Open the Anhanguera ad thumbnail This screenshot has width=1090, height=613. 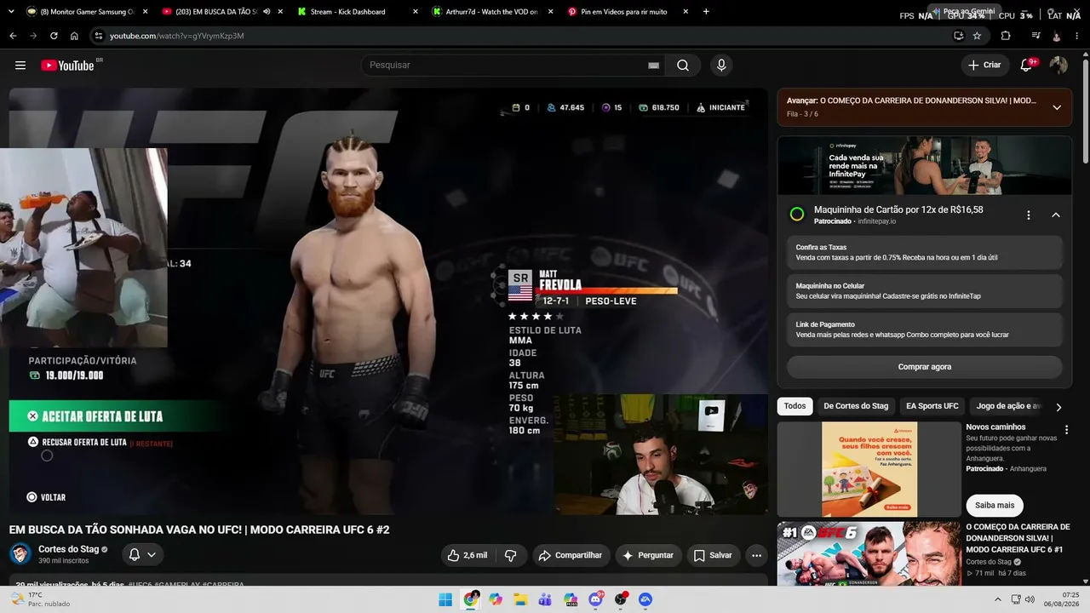(869, 469)
